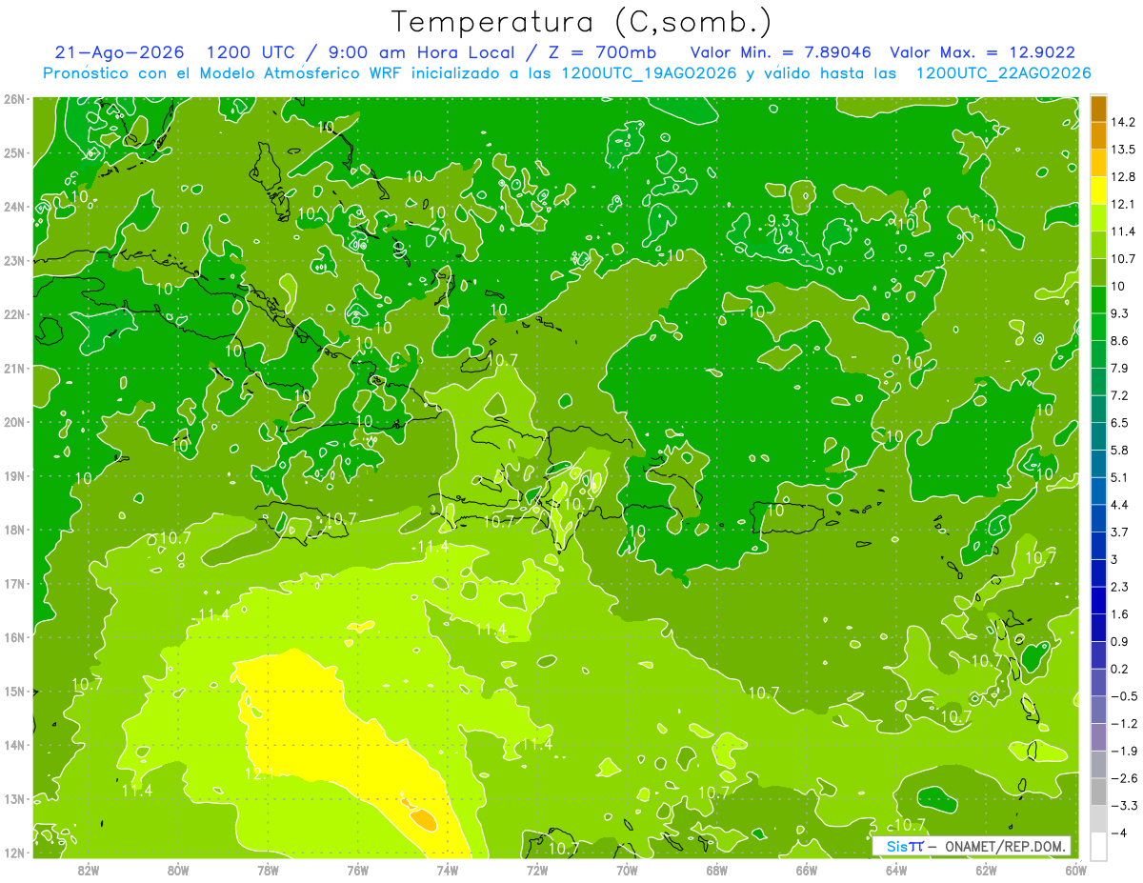Click the "Temperatura (C,somb.)" chart title
This screenshot has height=883, width=1143.
(x=581, y=21)
